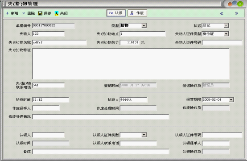Click the 联系电话 field containing 541
The height and width of the screenshot is (161, 247).
click(48, 85)
